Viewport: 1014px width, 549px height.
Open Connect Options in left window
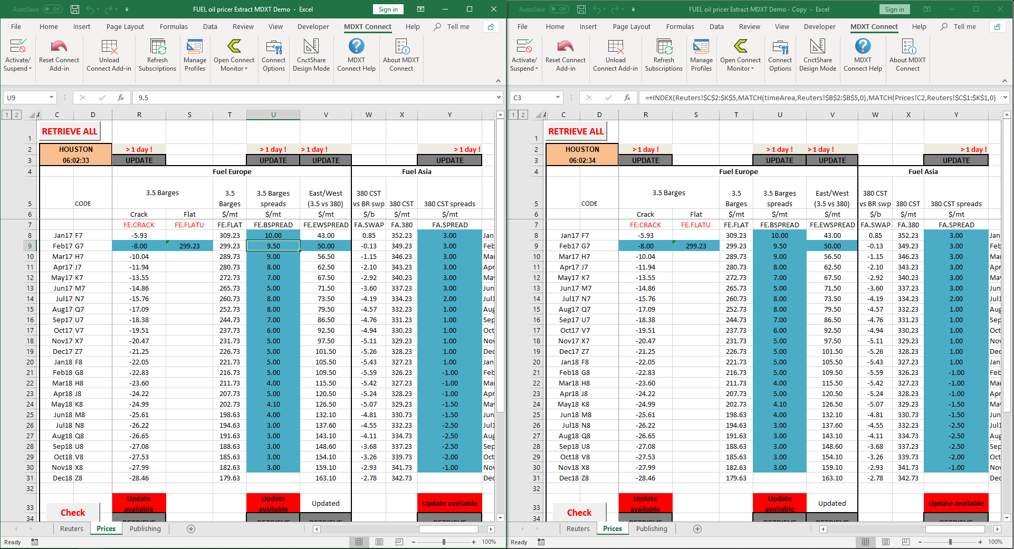pyautogui.click(x=273, y=55)
